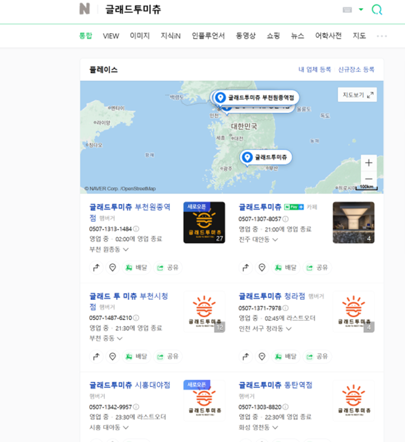Expand the search history dropdown arrow
This screenshot has height=442, width=405.
click(x=360, y=10)
